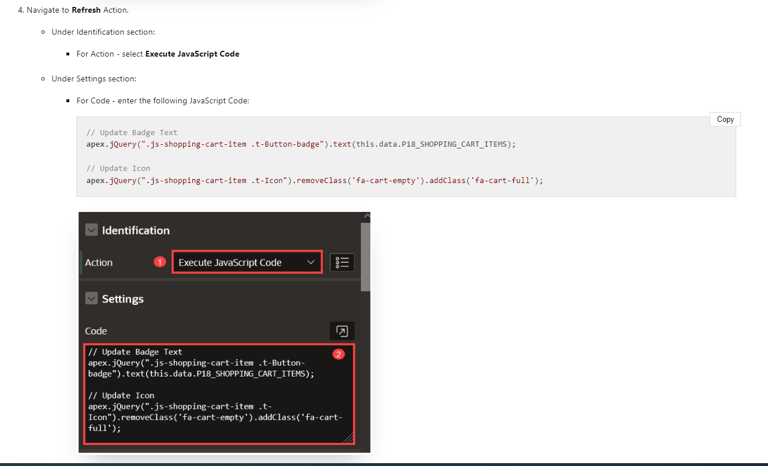Click bold Execute JavaScript Code instruction text
Image resolution: width=768 pixels, height=466 pixels.
192,54
